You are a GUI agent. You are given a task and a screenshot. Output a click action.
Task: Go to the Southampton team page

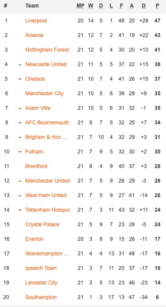tap(41, 297)
